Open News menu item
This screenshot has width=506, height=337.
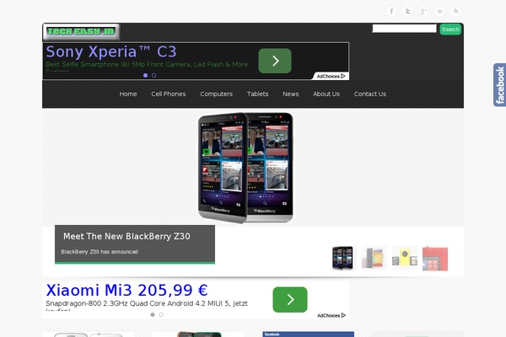(290, 94)
